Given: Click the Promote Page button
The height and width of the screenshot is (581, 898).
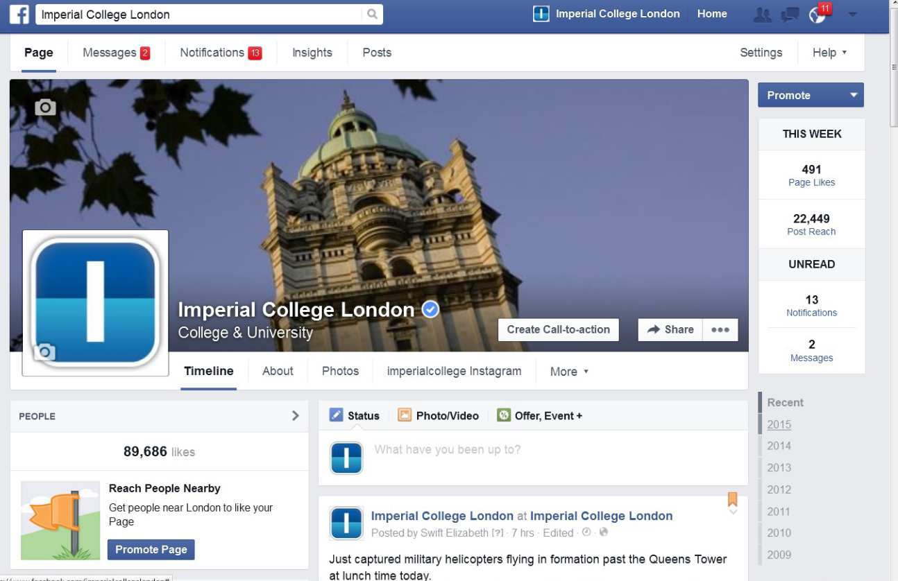Looking at the screenshot, I should pos(151,550).
